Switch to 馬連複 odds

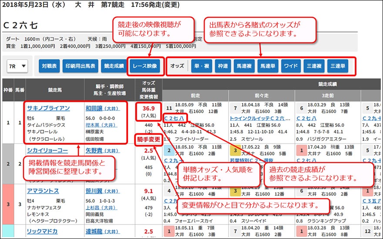[244, 66]
